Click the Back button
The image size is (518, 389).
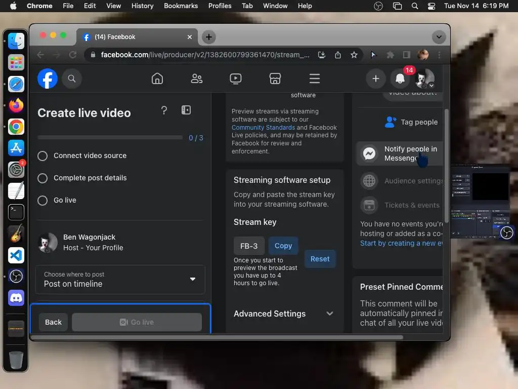click(53, 322)
